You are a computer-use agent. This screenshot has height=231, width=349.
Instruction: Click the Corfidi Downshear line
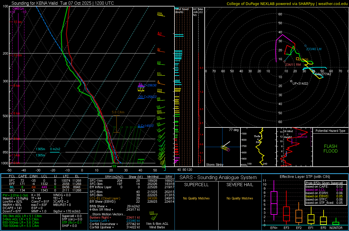click(x=115, y=224)
